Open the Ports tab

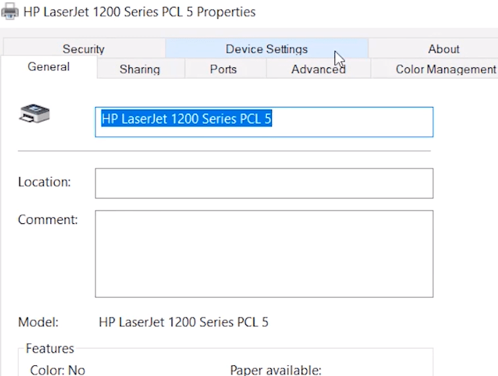pos(223,69)
